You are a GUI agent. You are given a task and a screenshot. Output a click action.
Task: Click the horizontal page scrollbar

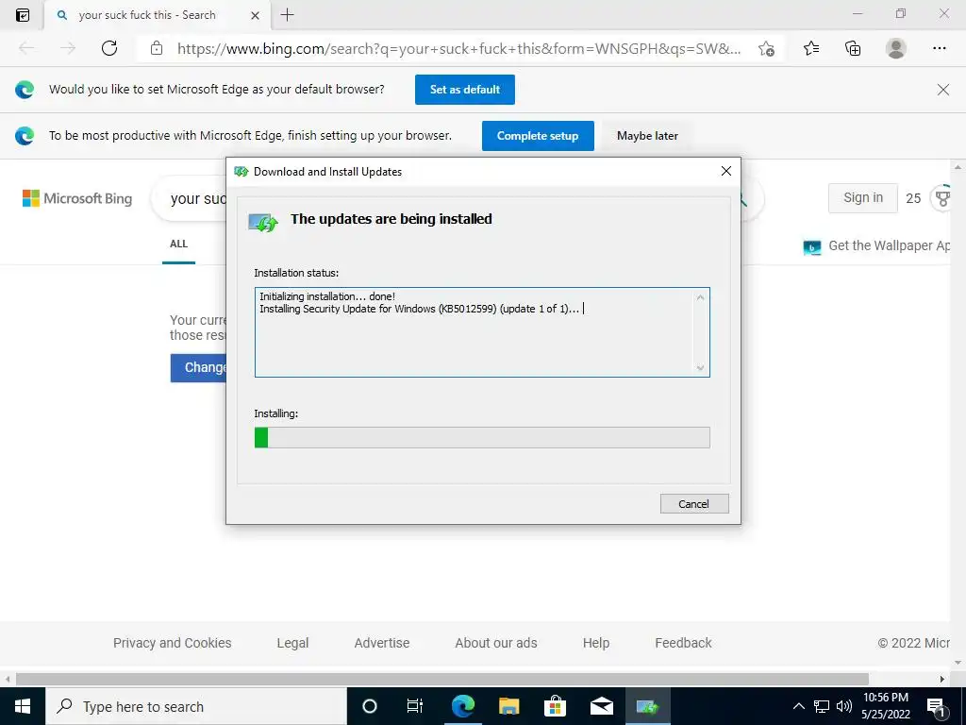pos(442,679)
